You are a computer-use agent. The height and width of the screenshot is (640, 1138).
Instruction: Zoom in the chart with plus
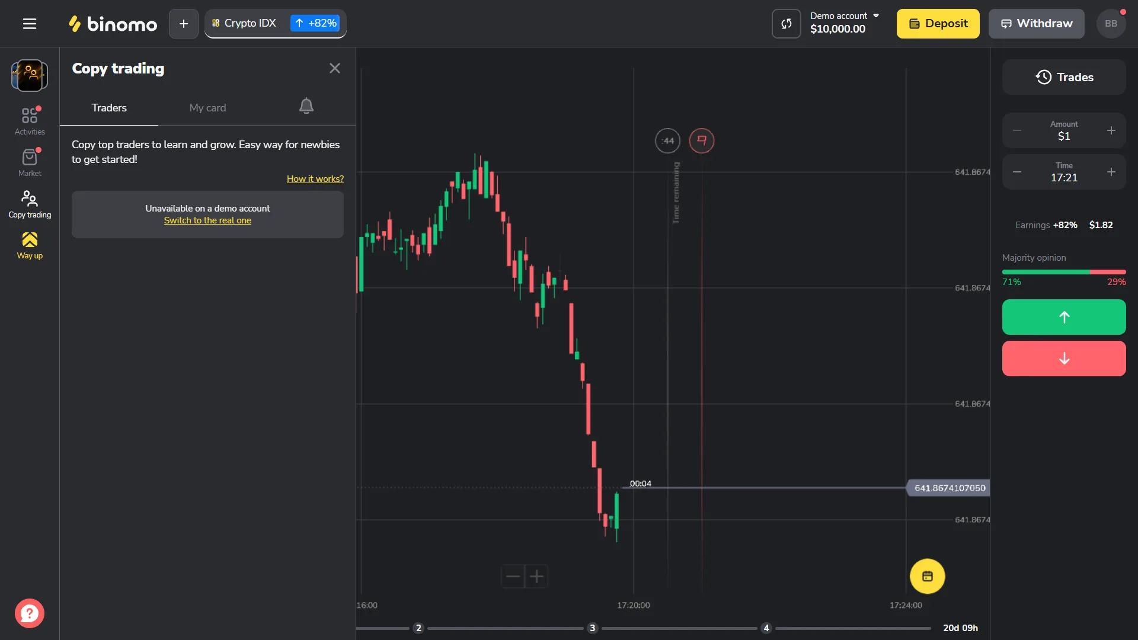(536, 576)
